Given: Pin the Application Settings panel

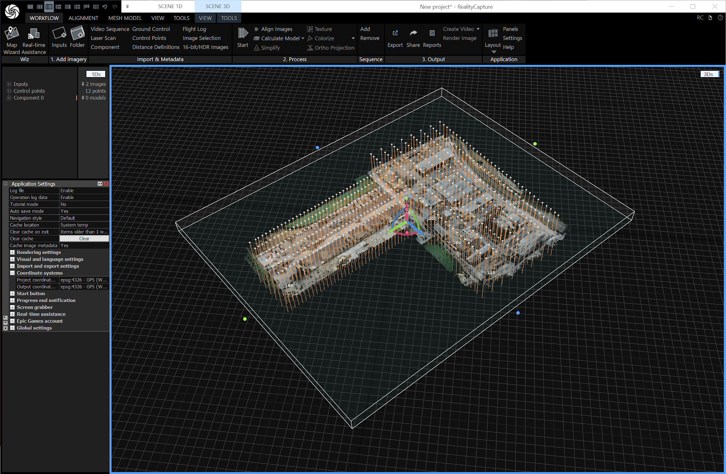Looking at the screenshot, I should 100,184.
